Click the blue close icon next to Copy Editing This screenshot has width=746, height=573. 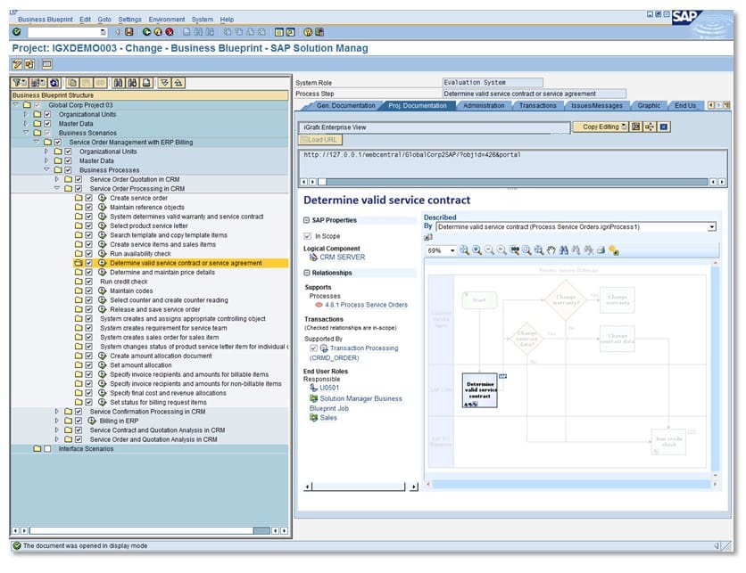point(664,127)
